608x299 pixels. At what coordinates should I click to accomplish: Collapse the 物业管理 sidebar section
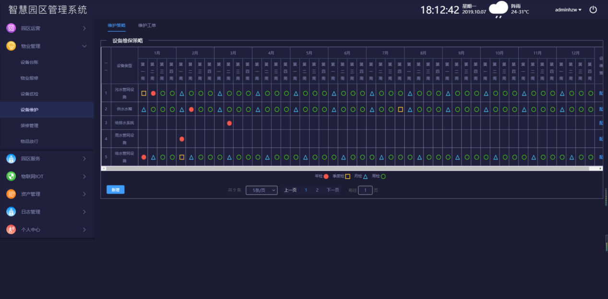84,46
